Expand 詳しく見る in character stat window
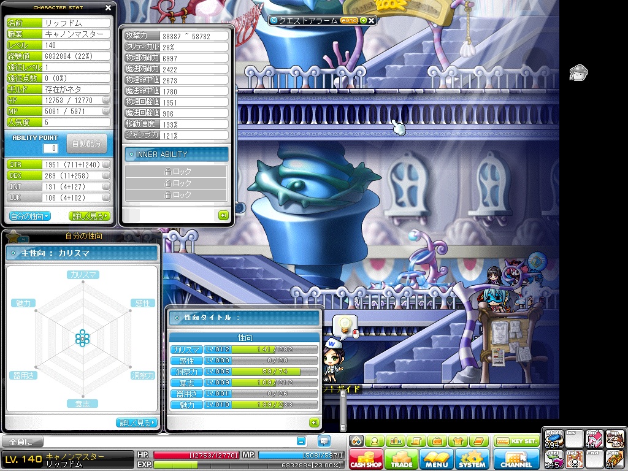 click(x=90, y=216)
